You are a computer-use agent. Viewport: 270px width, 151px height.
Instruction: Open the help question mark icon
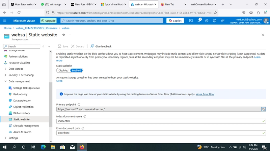(x=215, y=21)
